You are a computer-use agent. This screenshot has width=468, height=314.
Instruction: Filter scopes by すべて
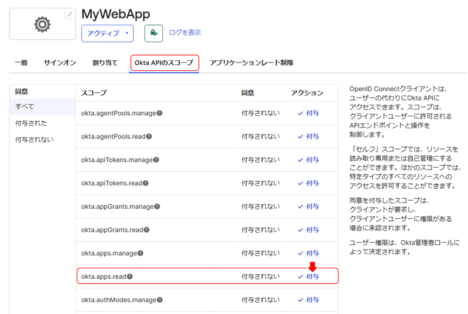(x=25, y=106)
